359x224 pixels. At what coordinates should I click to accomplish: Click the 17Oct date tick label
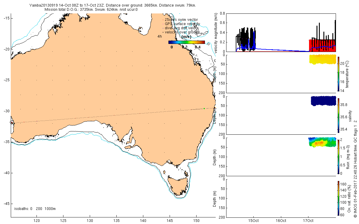pos(308,221)
